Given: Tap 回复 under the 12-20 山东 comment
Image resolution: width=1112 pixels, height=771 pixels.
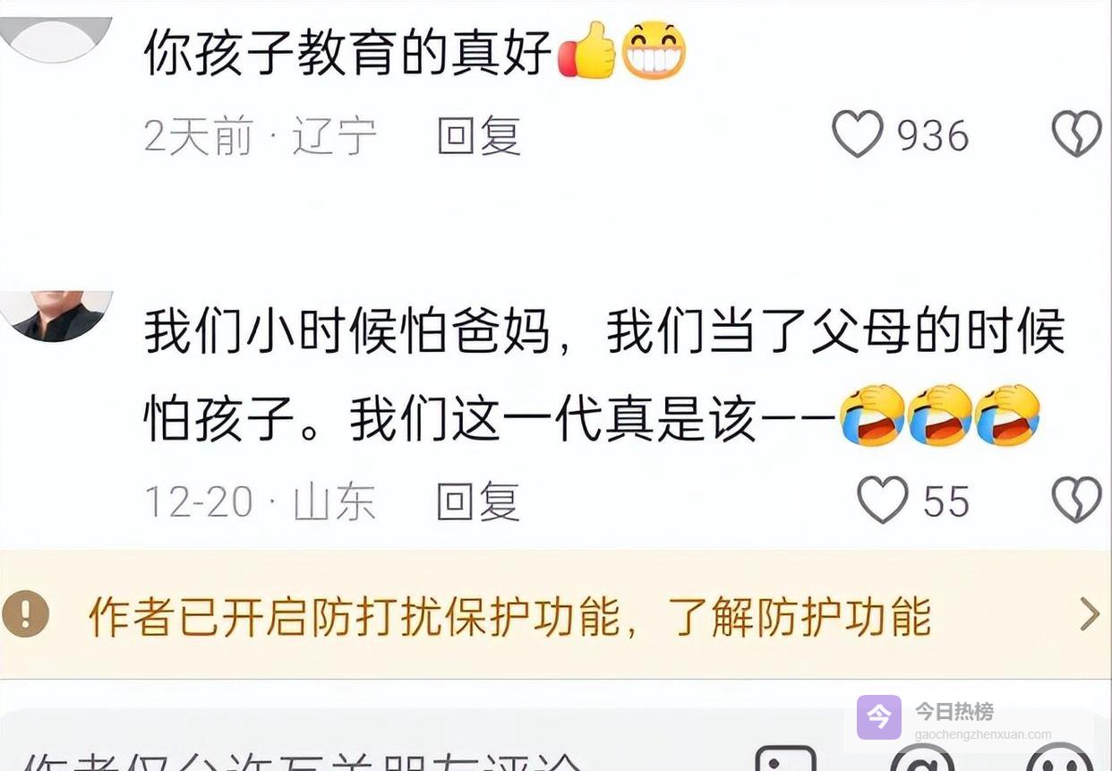Looking at the screenshot, I should click(478, 501).
